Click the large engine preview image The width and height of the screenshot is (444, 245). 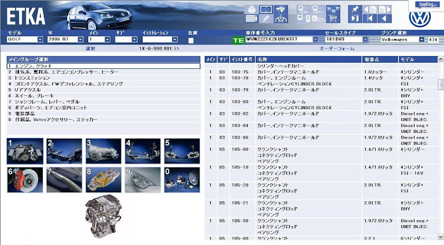coord(103,216)
